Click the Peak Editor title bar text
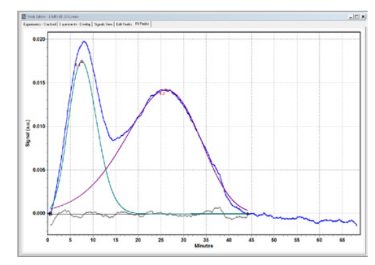This screenshot has height=265, width=375. 53,17
